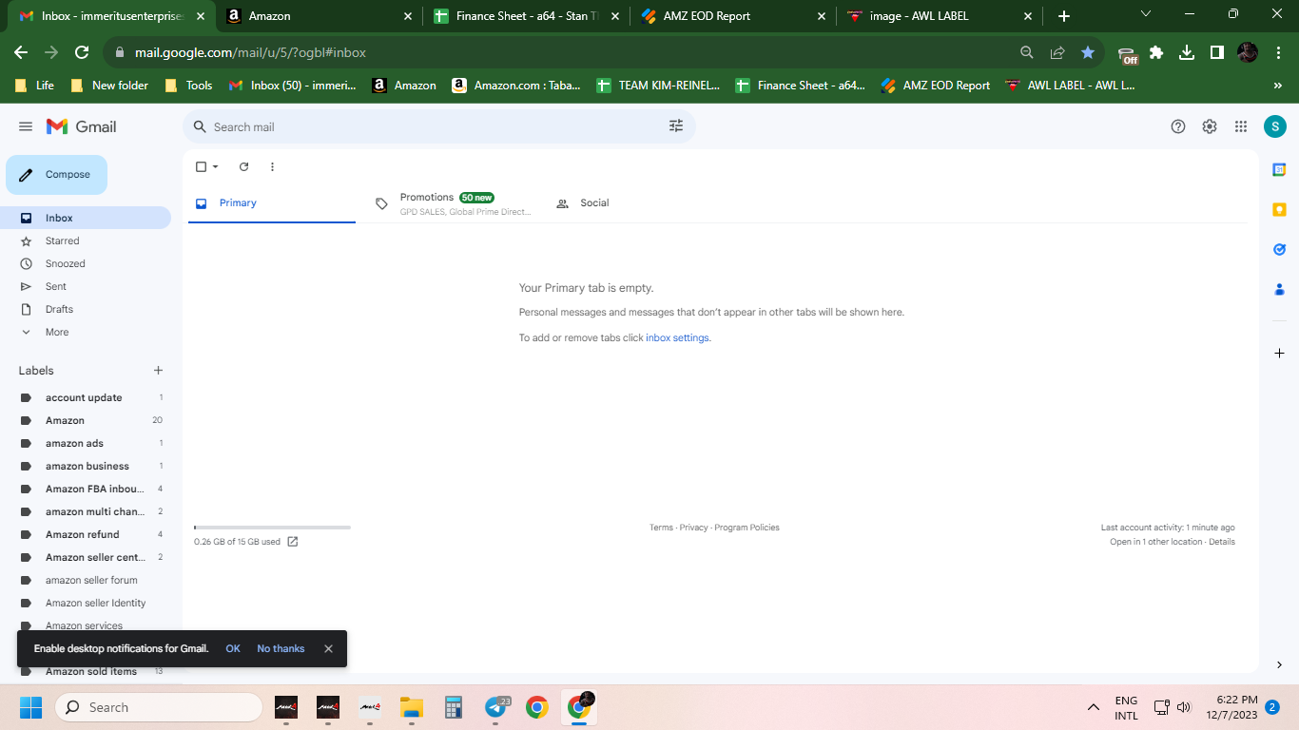Get add-ons with side panel plus

pyautogui.click(x=1279, y=353)
